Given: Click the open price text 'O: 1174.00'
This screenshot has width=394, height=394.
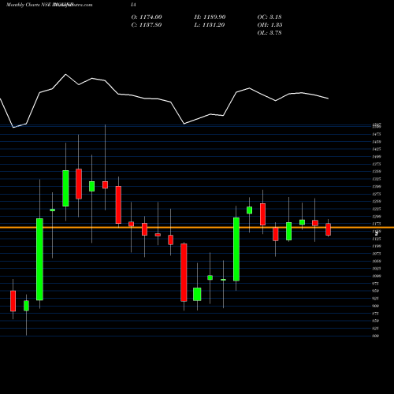Looking at the screenshot, I should pyautogui.click(x=147, y=17).
